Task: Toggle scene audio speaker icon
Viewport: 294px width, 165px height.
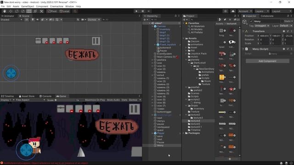Action: pyautogui.click(x=38, y=20)
